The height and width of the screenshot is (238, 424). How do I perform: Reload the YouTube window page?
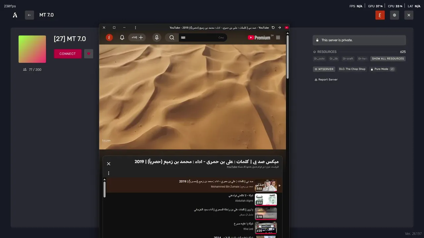tap(273, 28)
